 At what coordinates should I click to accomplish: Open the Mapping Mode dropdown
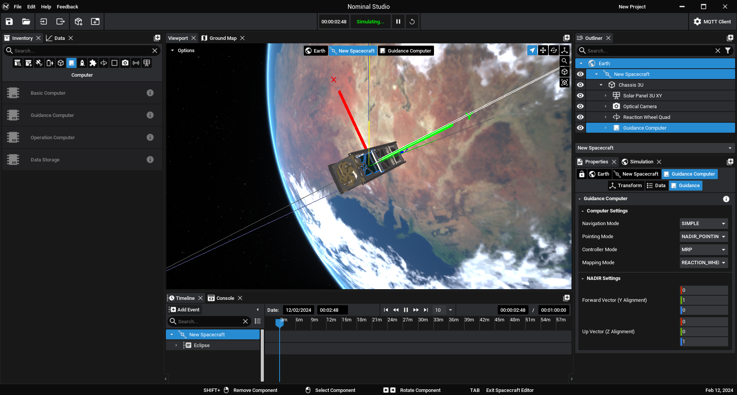(x=704, y=263)
